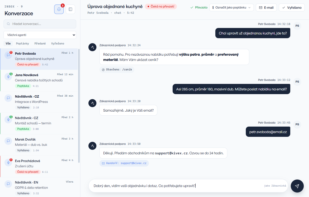
Task: Click bot avatar of the 14:32:24 message
Action: click(x=92, y=47)
